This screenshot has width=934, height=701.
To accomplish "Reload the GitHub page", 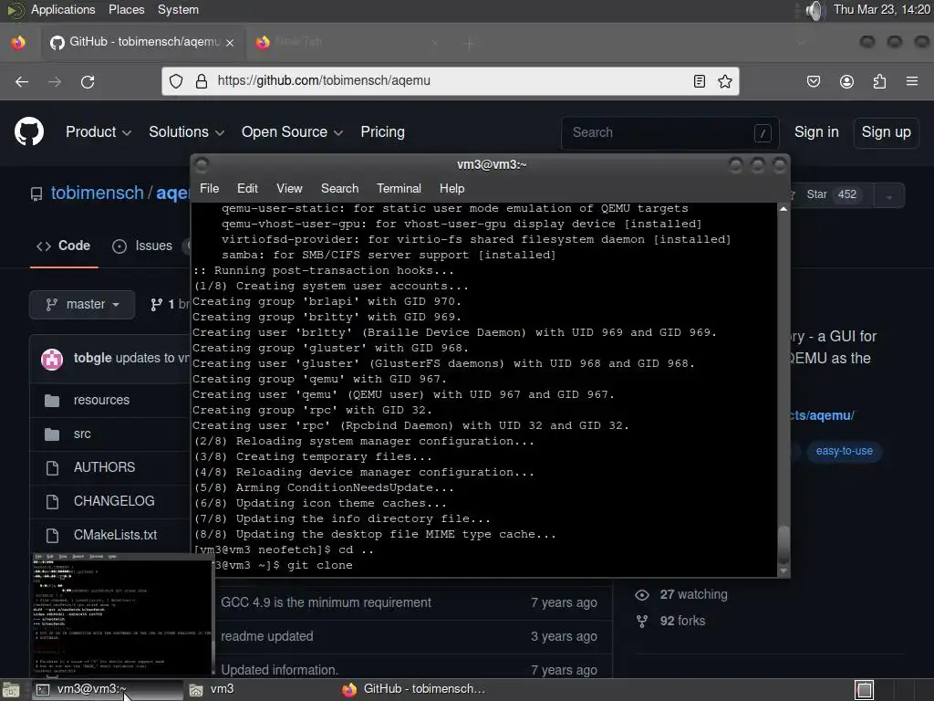I will [88, 81].
